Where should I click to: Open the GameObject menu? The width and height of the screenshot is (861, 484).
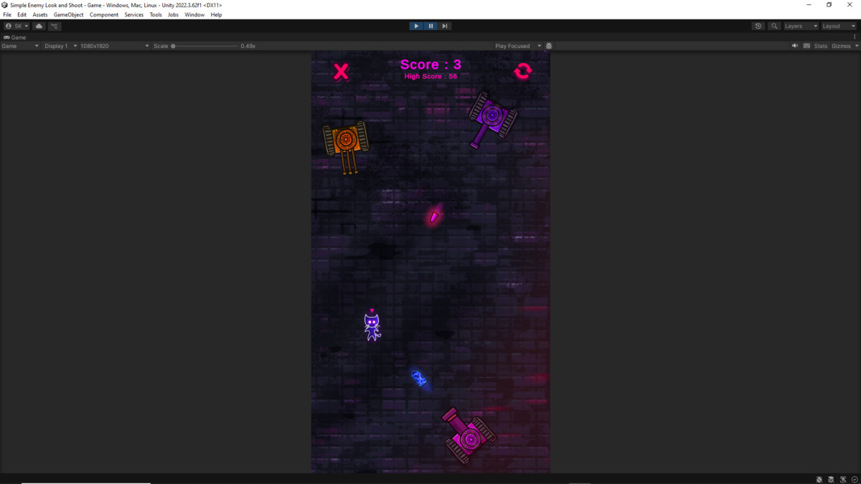click(x=68, y=14)
